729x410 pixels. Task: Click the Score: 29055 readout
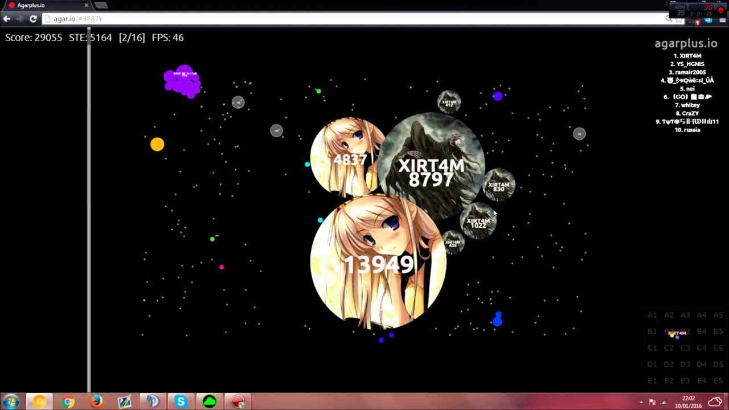(x=34, y=38)
